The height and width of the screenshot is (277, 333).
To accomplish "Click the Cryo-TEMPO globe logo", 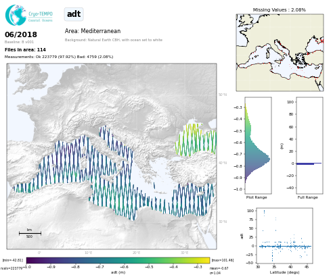I will point(16,15).
